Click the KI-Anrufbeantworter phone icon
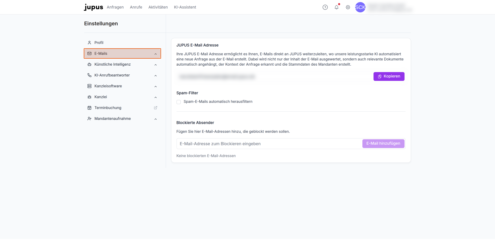Viewport: 495px width, 240px height. tap(89, 75)
